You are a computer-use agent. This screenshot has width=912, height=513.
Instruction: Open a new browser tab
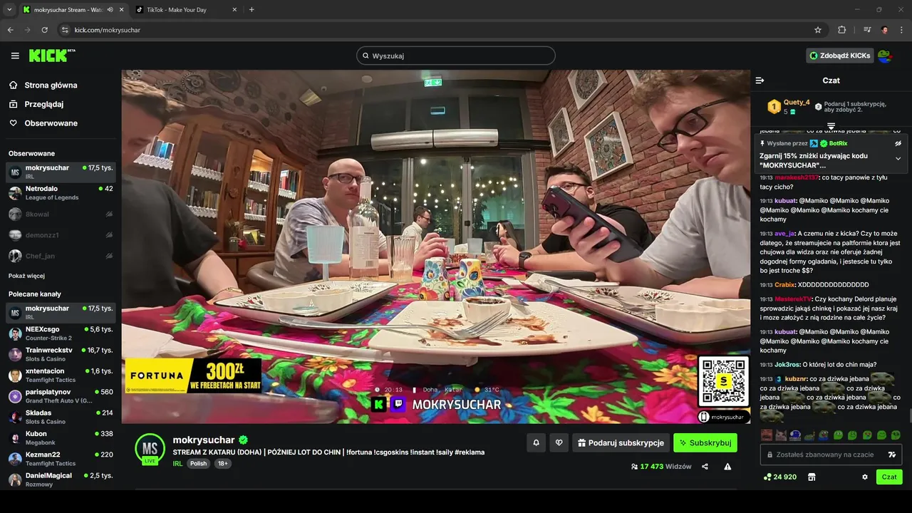click(252, 10)
